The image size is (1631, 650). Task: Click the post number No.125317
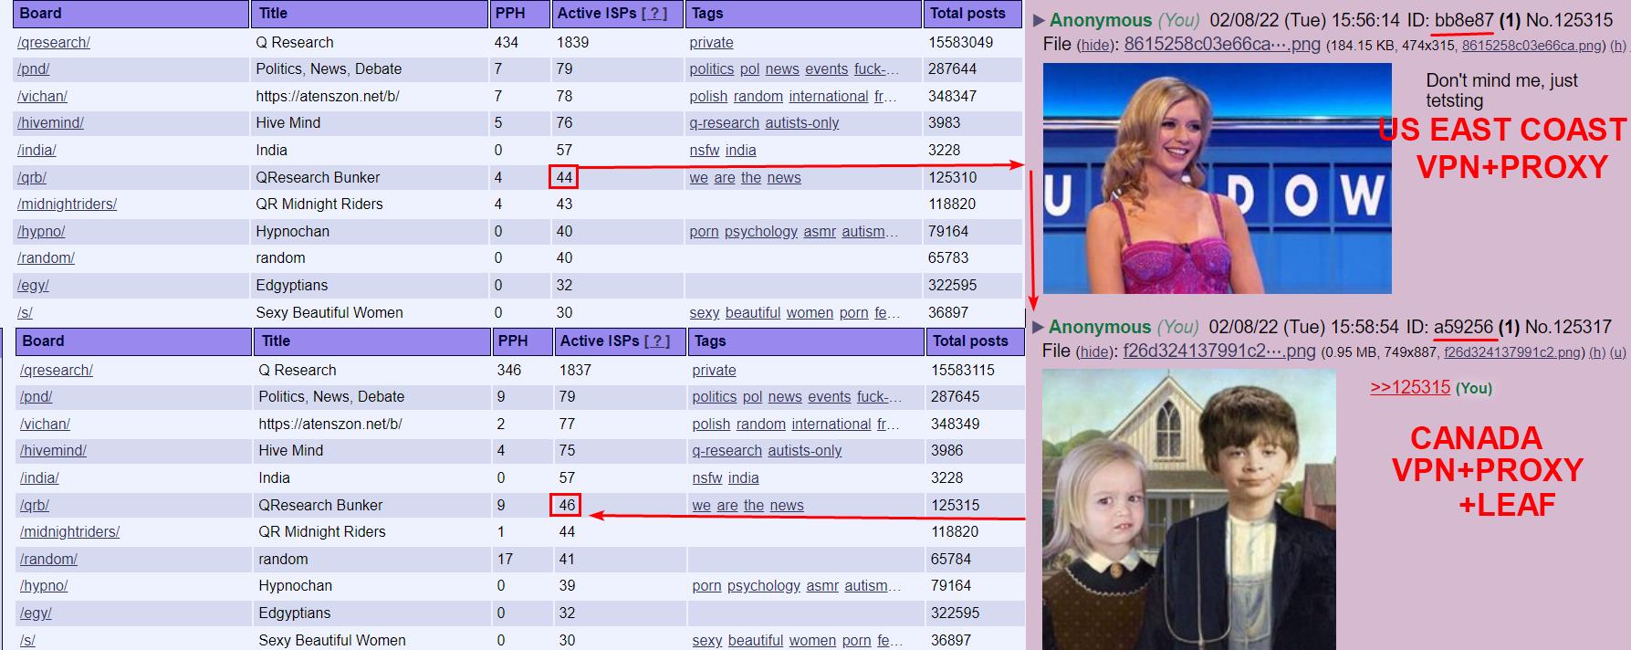pyautogui.click(x=1568, y=327)
